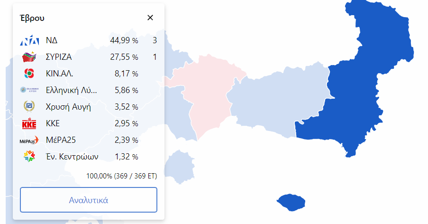Click the Χρυσή Αυγή party logo
The height and width of the screenshot is (224, 428).
29,107
